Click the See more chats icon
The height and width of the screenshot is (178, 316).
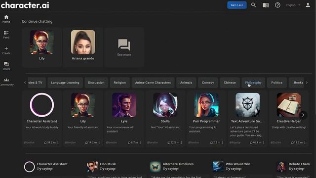pyautogui.click(x=124, y=45)
